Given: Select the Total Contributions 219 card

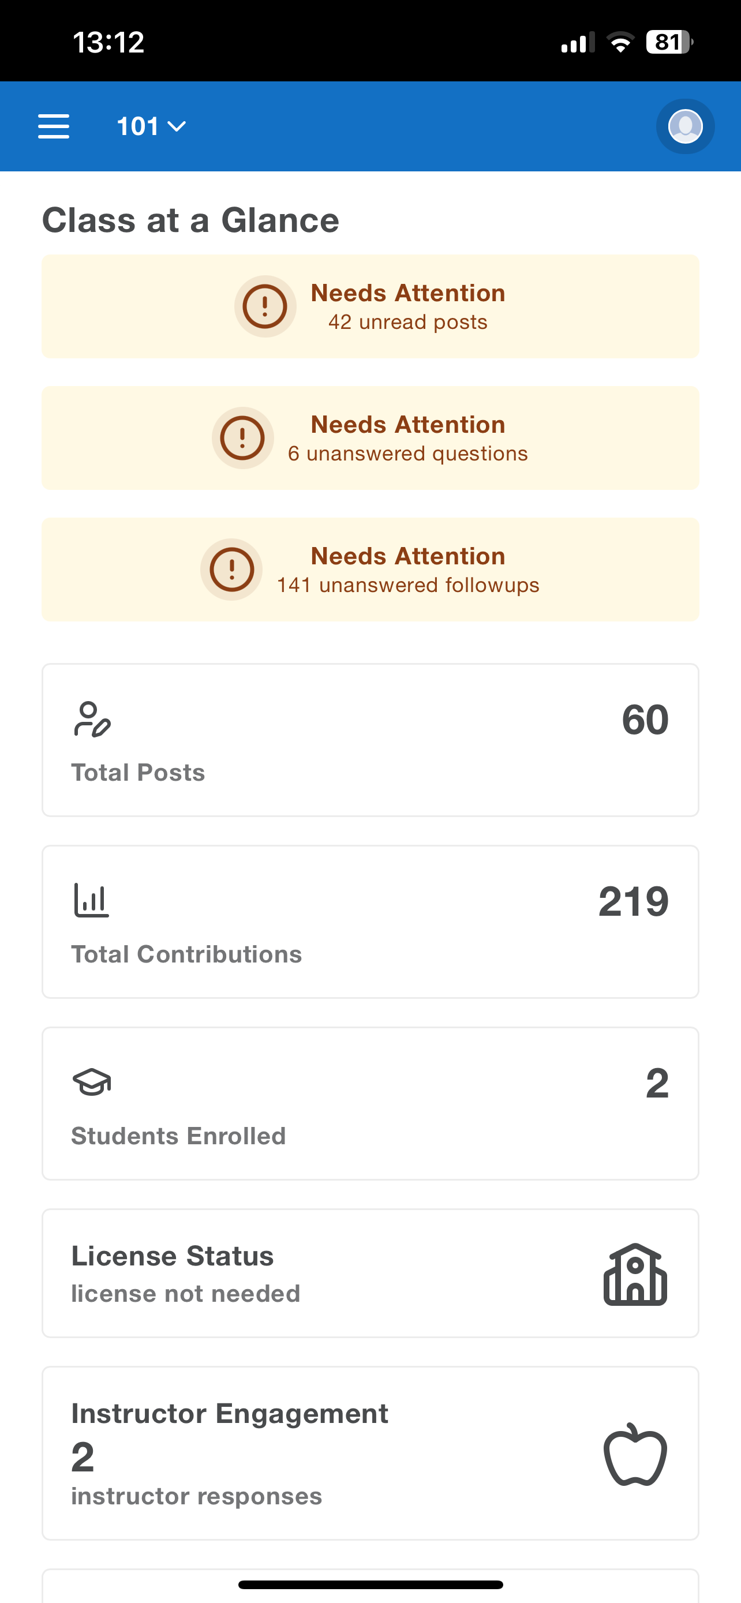Looking at the screenshot, I should (370, 922).
